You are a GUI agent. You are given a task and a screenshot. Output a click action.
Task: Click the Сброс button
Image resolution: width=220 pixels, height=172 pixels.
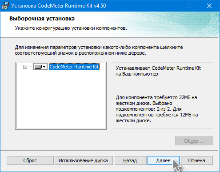tap(30, 160)
